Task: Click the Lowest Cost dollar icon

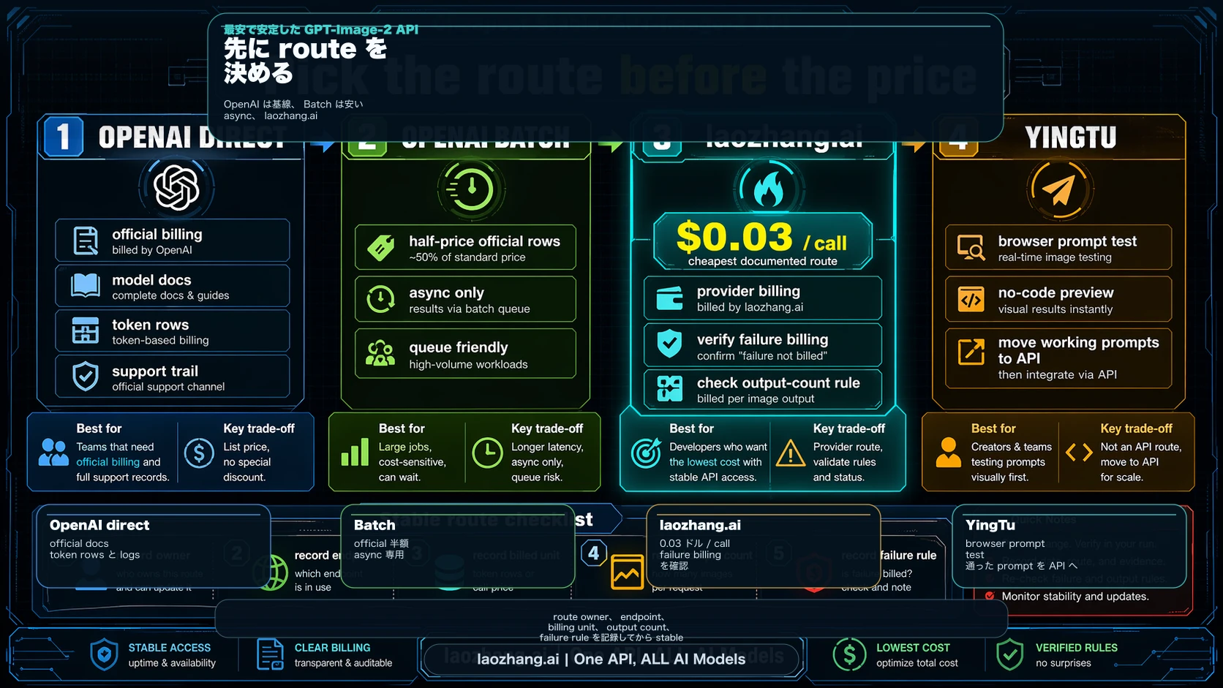Action: [848, 654]
